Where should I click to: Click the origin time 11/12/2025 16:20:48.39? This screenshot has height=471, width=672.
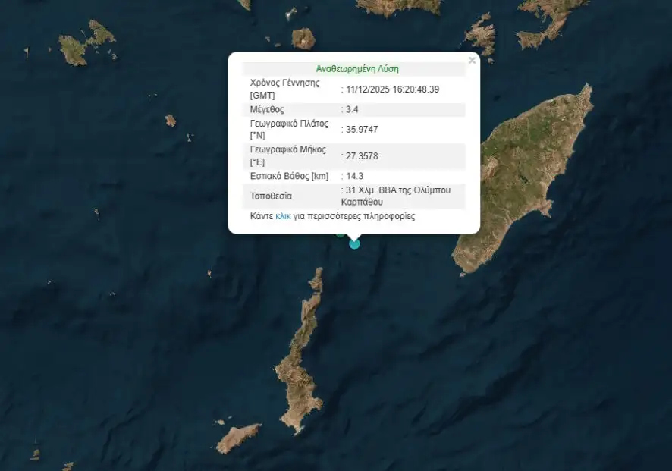click(393, 89)
